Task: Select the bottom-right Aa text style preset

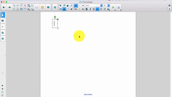Action: tap(83, 9)
